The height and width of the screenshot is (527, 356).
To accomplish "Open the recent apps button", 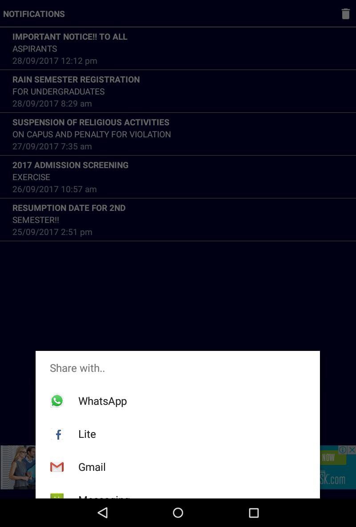I will point(254,513).
